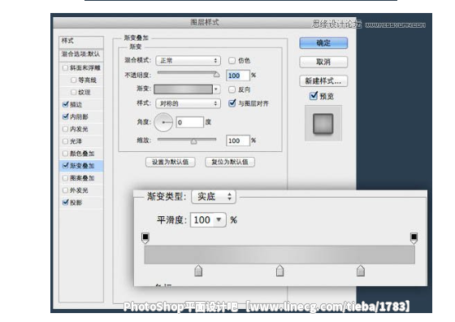Click 设置为默认值 button

[x=171, y=162]
